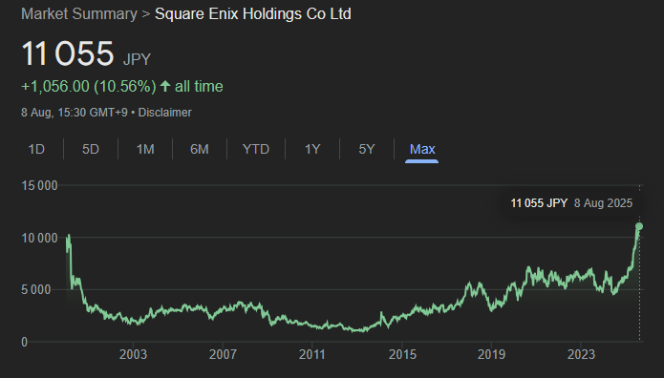Switch chart to 1M range
The height and width of the screenshot is (378, 664).
click(x=145, y=149)
